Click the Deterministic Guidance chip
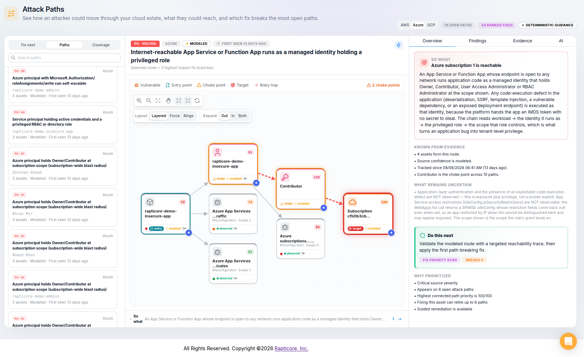 coord(548,25)
